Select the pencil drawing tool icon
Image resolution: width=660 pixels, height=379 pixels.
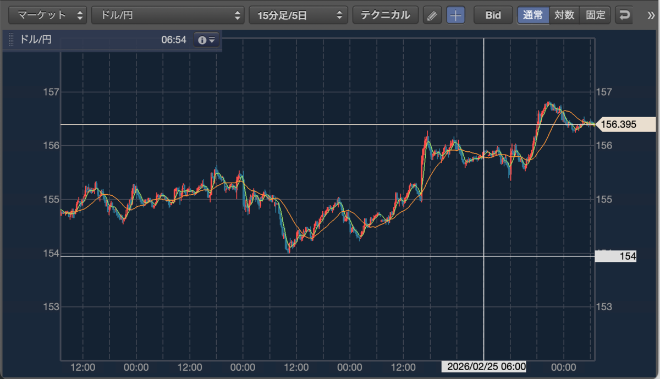pyautogui.click(x=432, y=15)
